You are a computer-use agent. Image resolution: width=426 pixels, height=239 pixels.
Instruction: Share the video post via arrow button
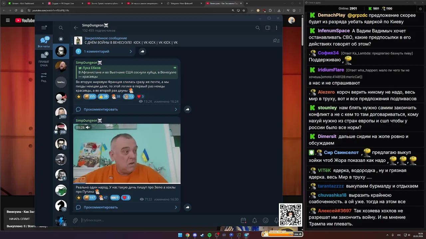188,207
